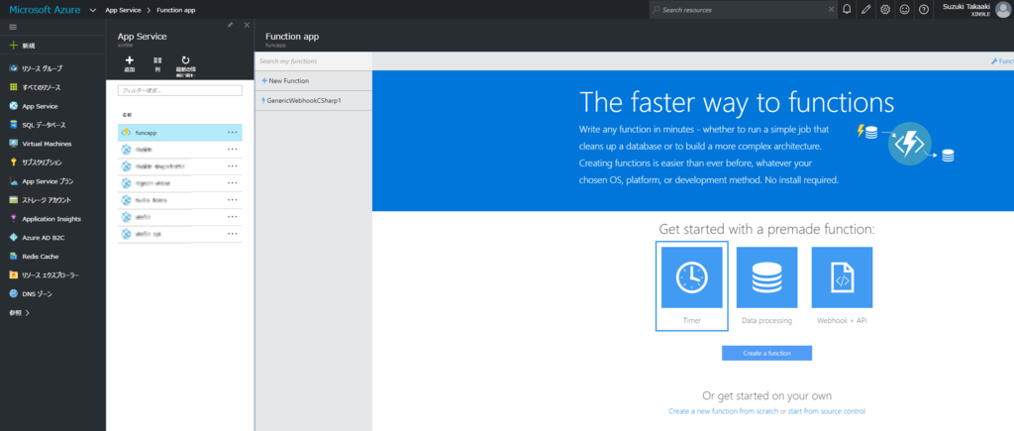Click New Function in the function list
1014x431 pixels.
coord(314,81)
